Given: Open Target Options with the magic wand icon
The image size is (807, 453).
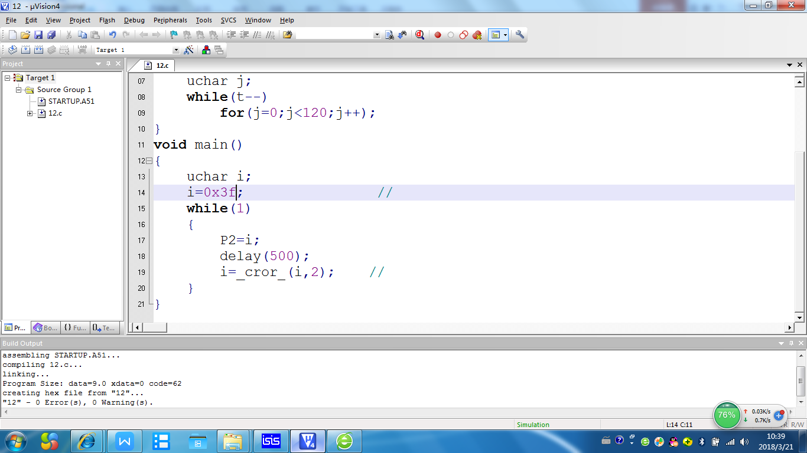Looking at the screenshot, I should (189, 50).
